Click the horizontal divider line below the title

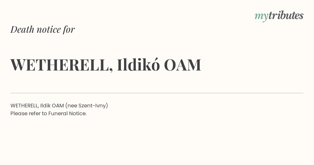157,93
